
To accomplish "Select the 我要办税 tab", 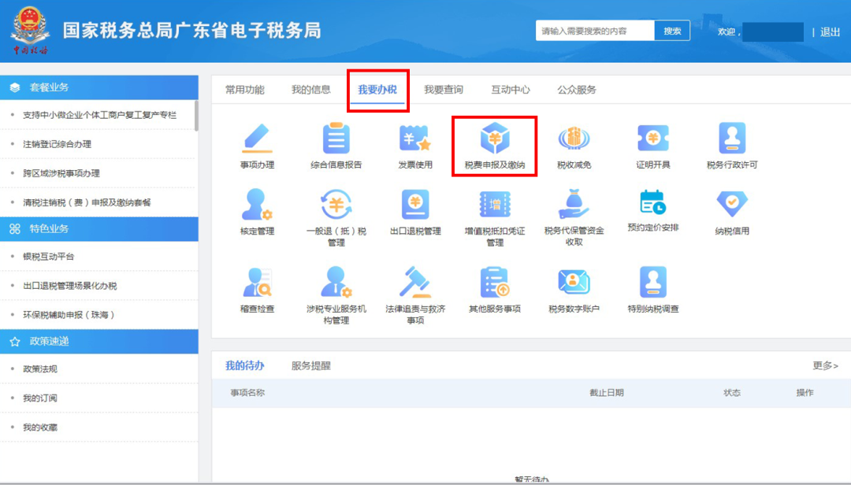I will click(x=377, y=90).
